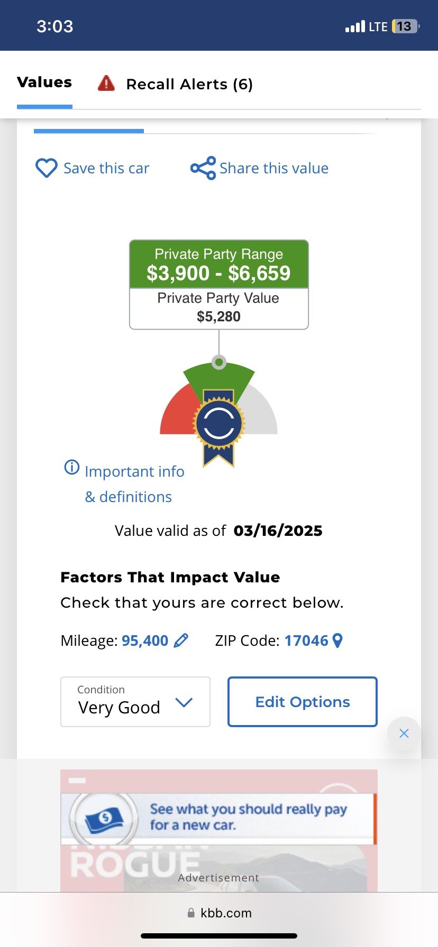Tap the info circle icon

pos(72,467)
